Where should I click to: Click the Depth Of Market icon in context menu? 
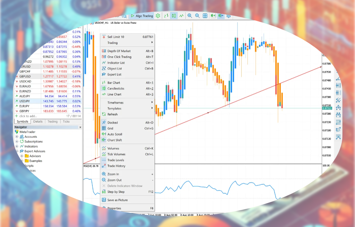point(104,51)
